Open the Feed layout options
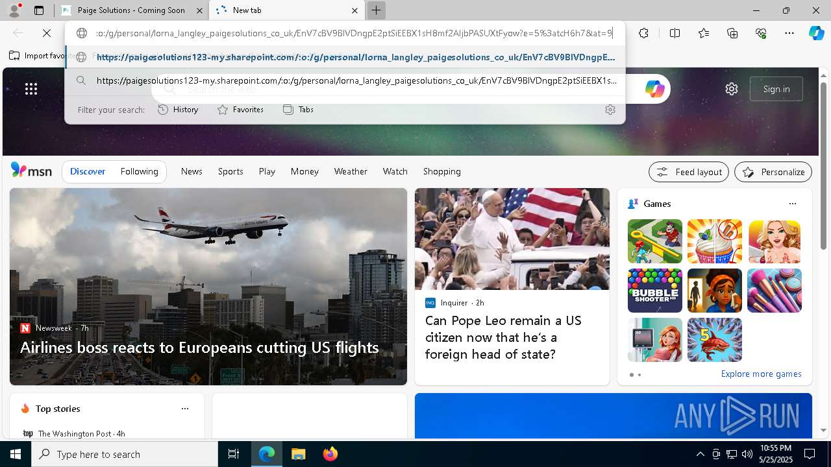 tap(688, 172)
